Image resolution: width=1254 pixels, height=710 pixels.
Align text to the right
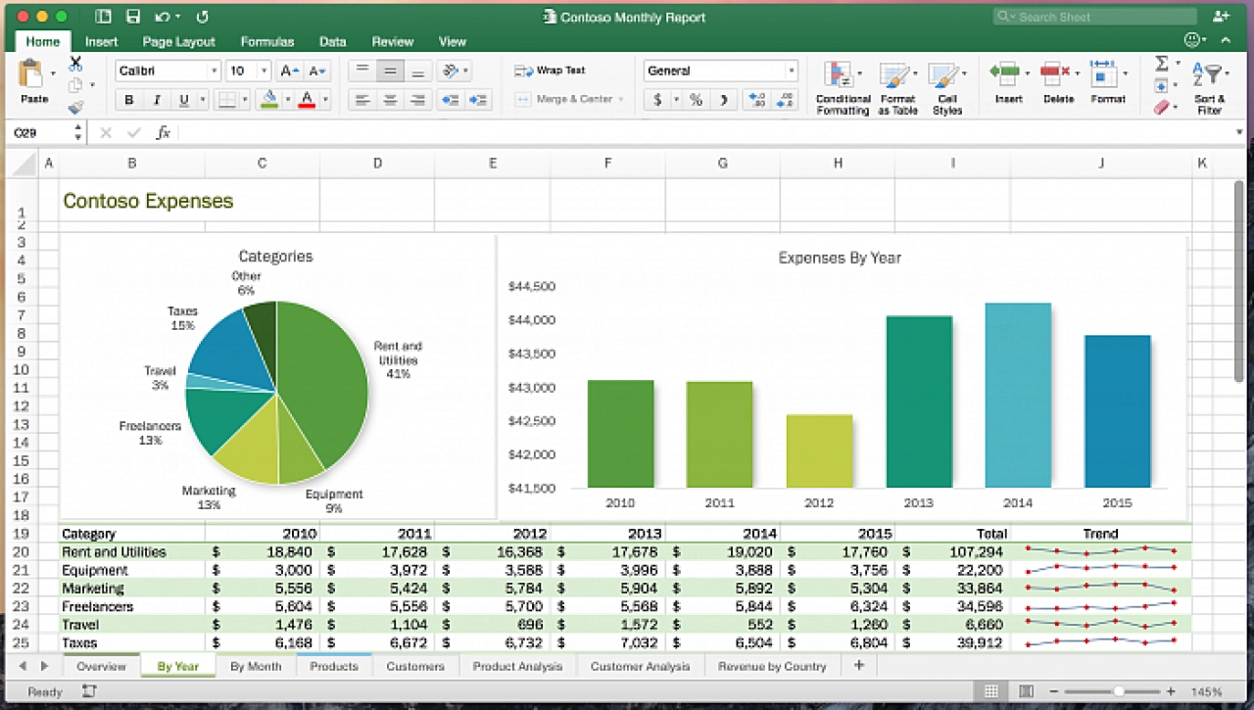tap(417, 100)
